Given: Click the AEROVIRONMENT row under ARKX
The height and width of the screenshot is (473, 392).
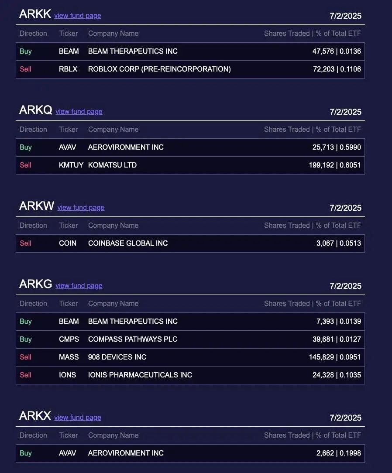Looking at the screenshot, I should (190, 453).
